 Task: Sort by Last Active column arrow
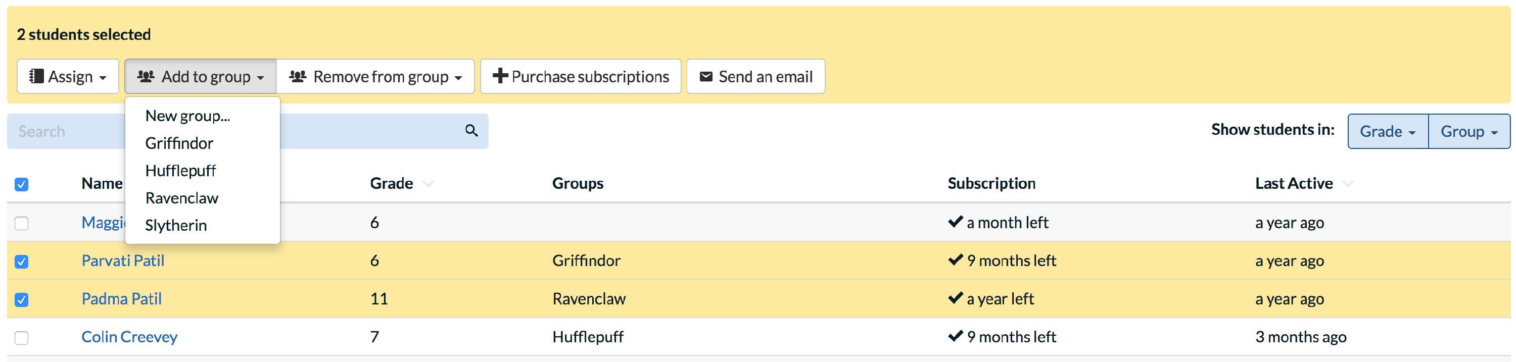pos(1348,184)
